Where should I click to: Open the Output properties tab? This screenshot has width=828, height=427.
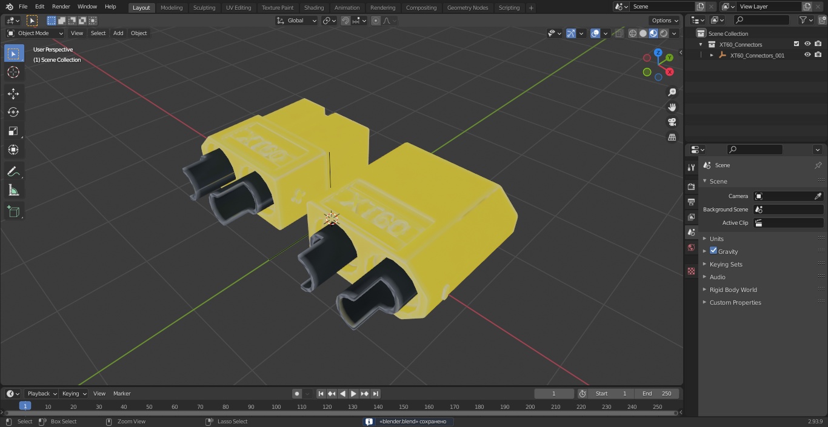pyautogui.click(x=691, y=202)
